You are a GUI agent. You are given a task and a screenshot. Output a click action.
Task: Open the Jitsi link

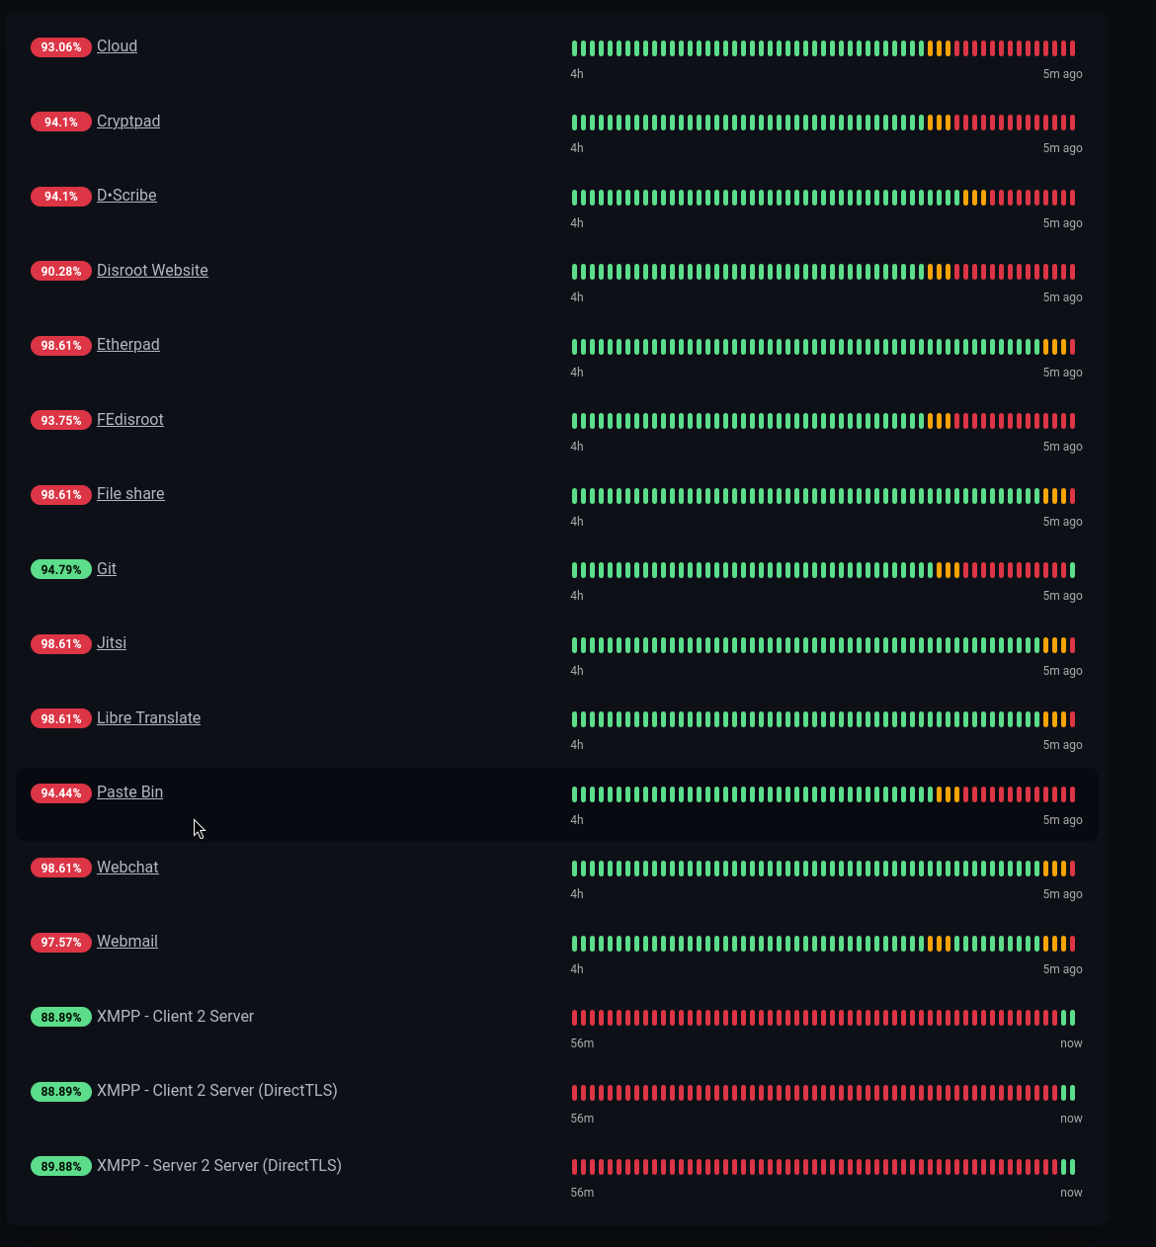[x=112, y=643]
